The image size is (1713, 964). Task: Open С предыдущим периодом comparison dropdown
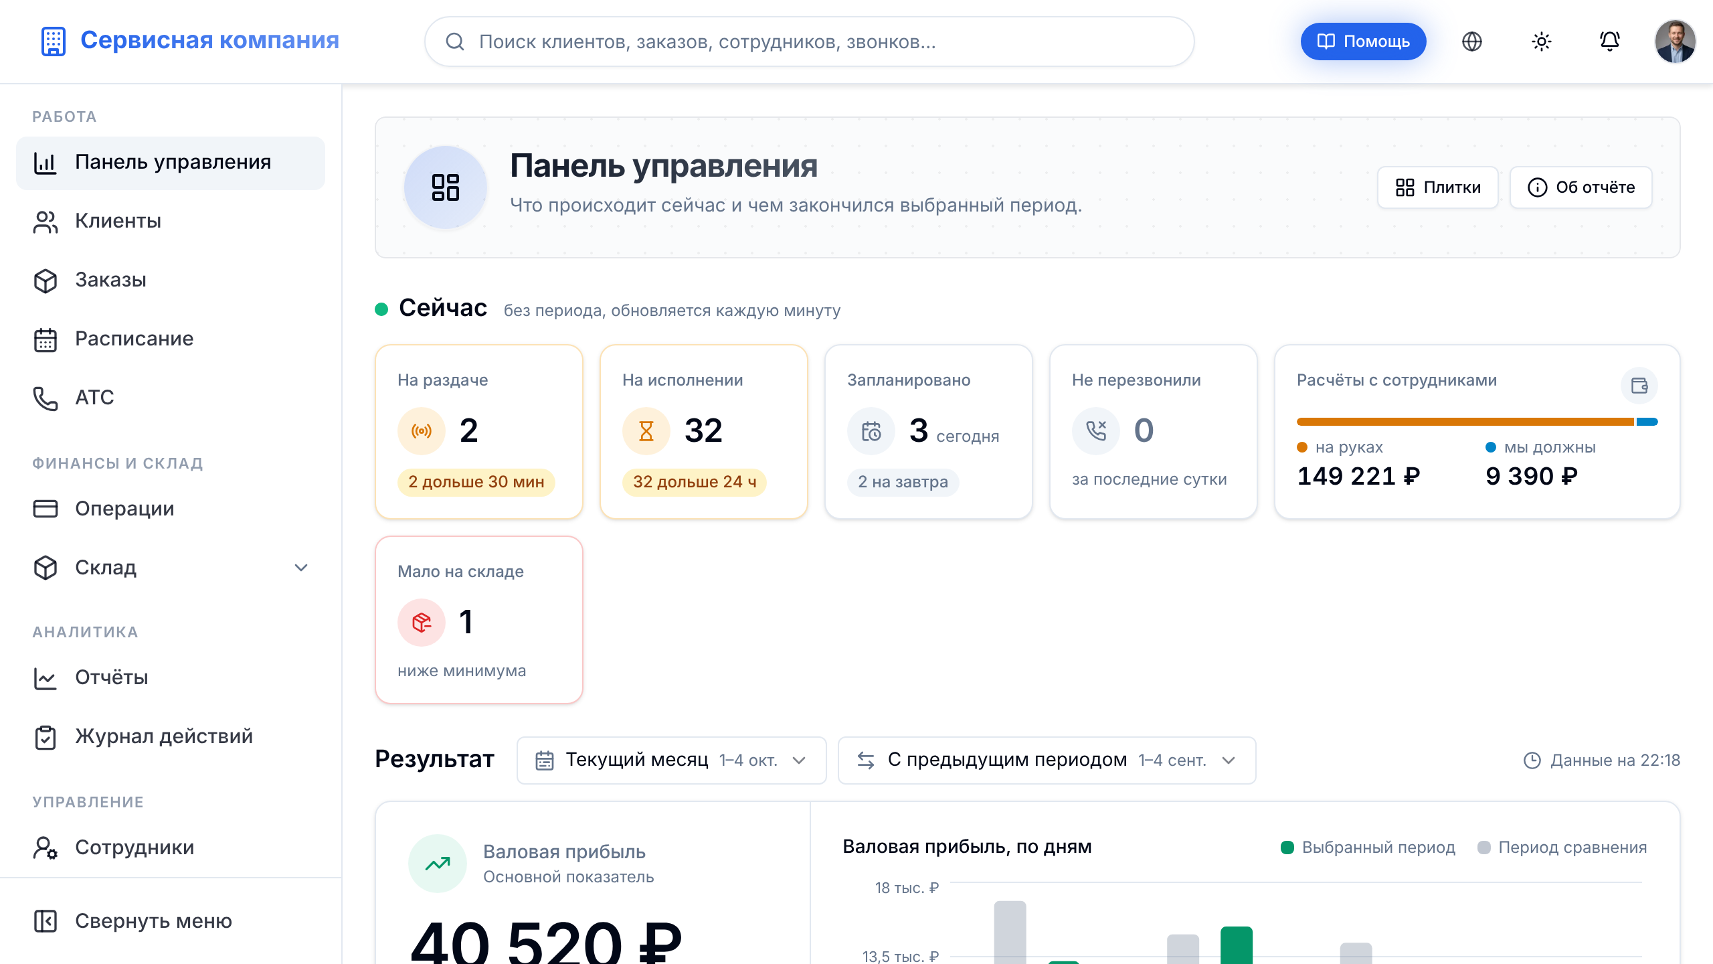click(1047, 760)
